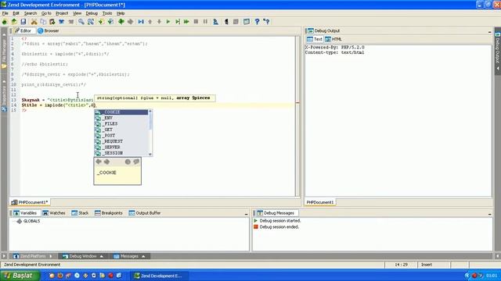Click the blue Go to Cursor debug icon

(x=141, y=22)
